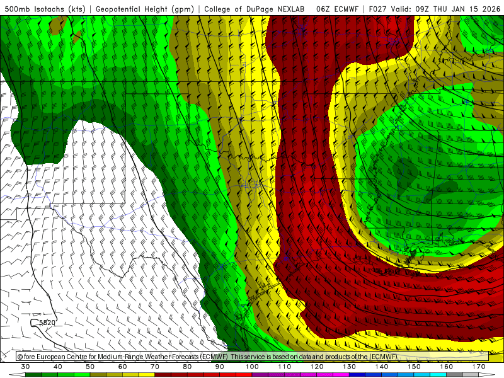
Task: Click the '5820' height contour label
Action: click(47, 323)
